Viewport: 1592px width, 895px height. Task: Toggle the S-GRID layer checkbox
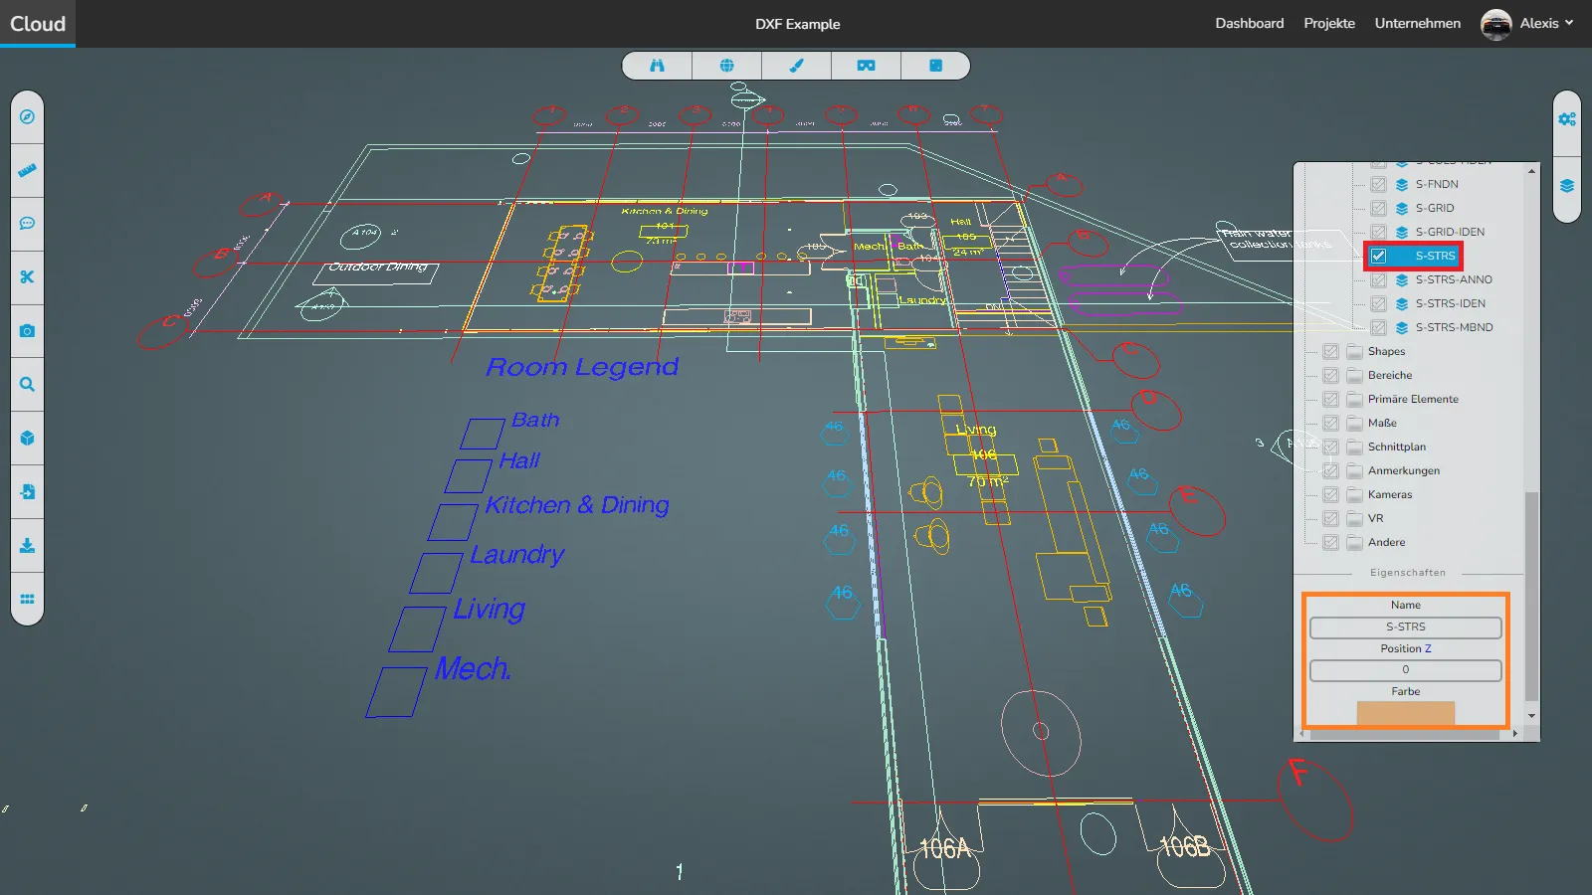pyautogui.click(x=1378, y=208)
